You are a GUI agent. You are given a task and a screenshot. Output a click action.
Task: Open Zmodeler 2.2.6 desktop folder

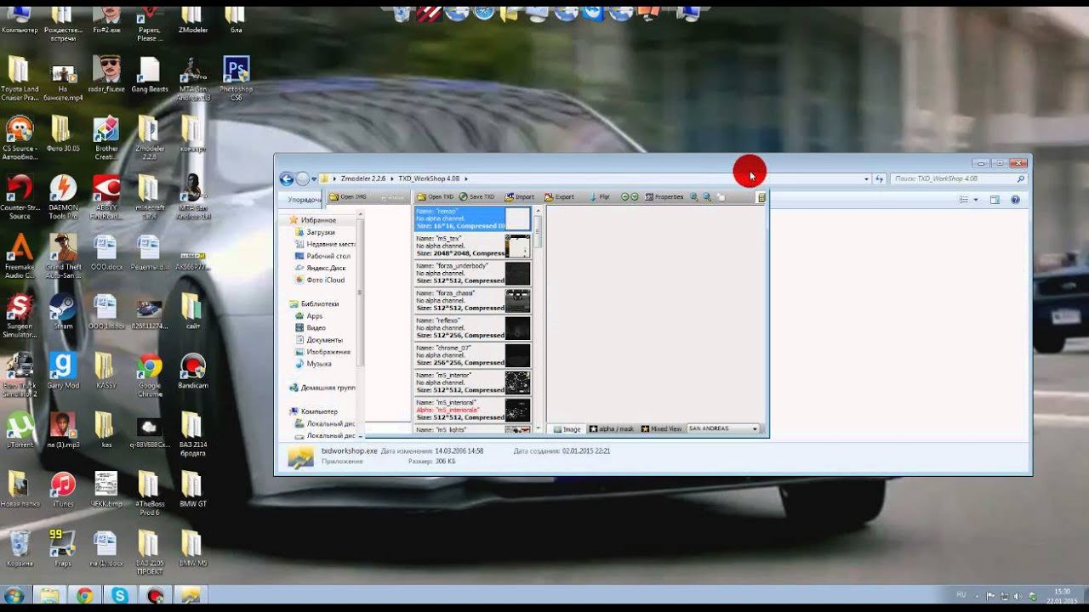[150, 138]
